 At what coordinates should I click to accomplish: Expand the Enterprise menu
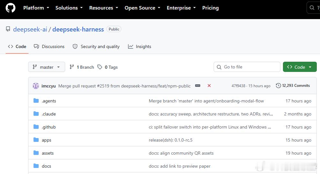(181, 8)
